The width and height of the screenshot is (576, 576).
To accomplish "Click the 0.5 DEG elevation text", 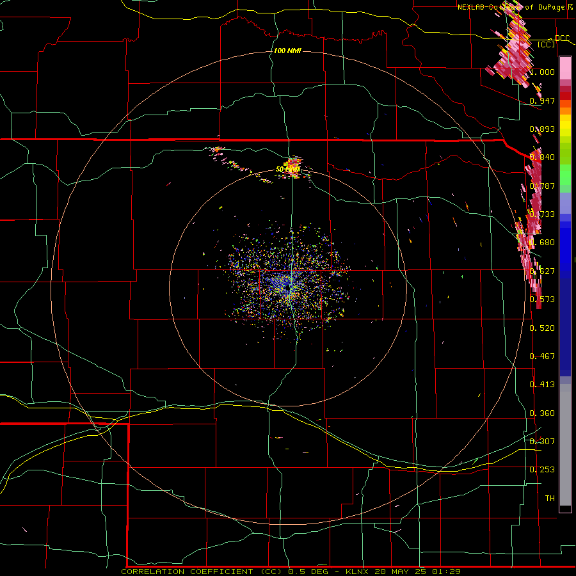I will tap(308, 572).
